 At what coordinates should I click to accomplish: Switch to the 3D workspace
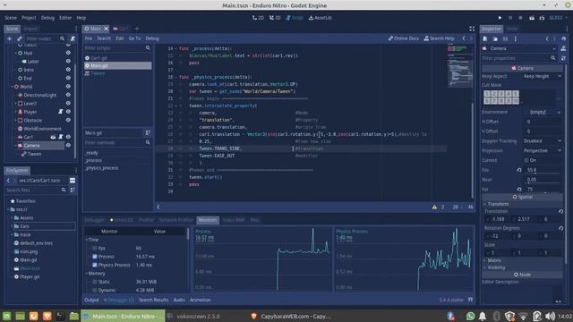coord(275,18)
